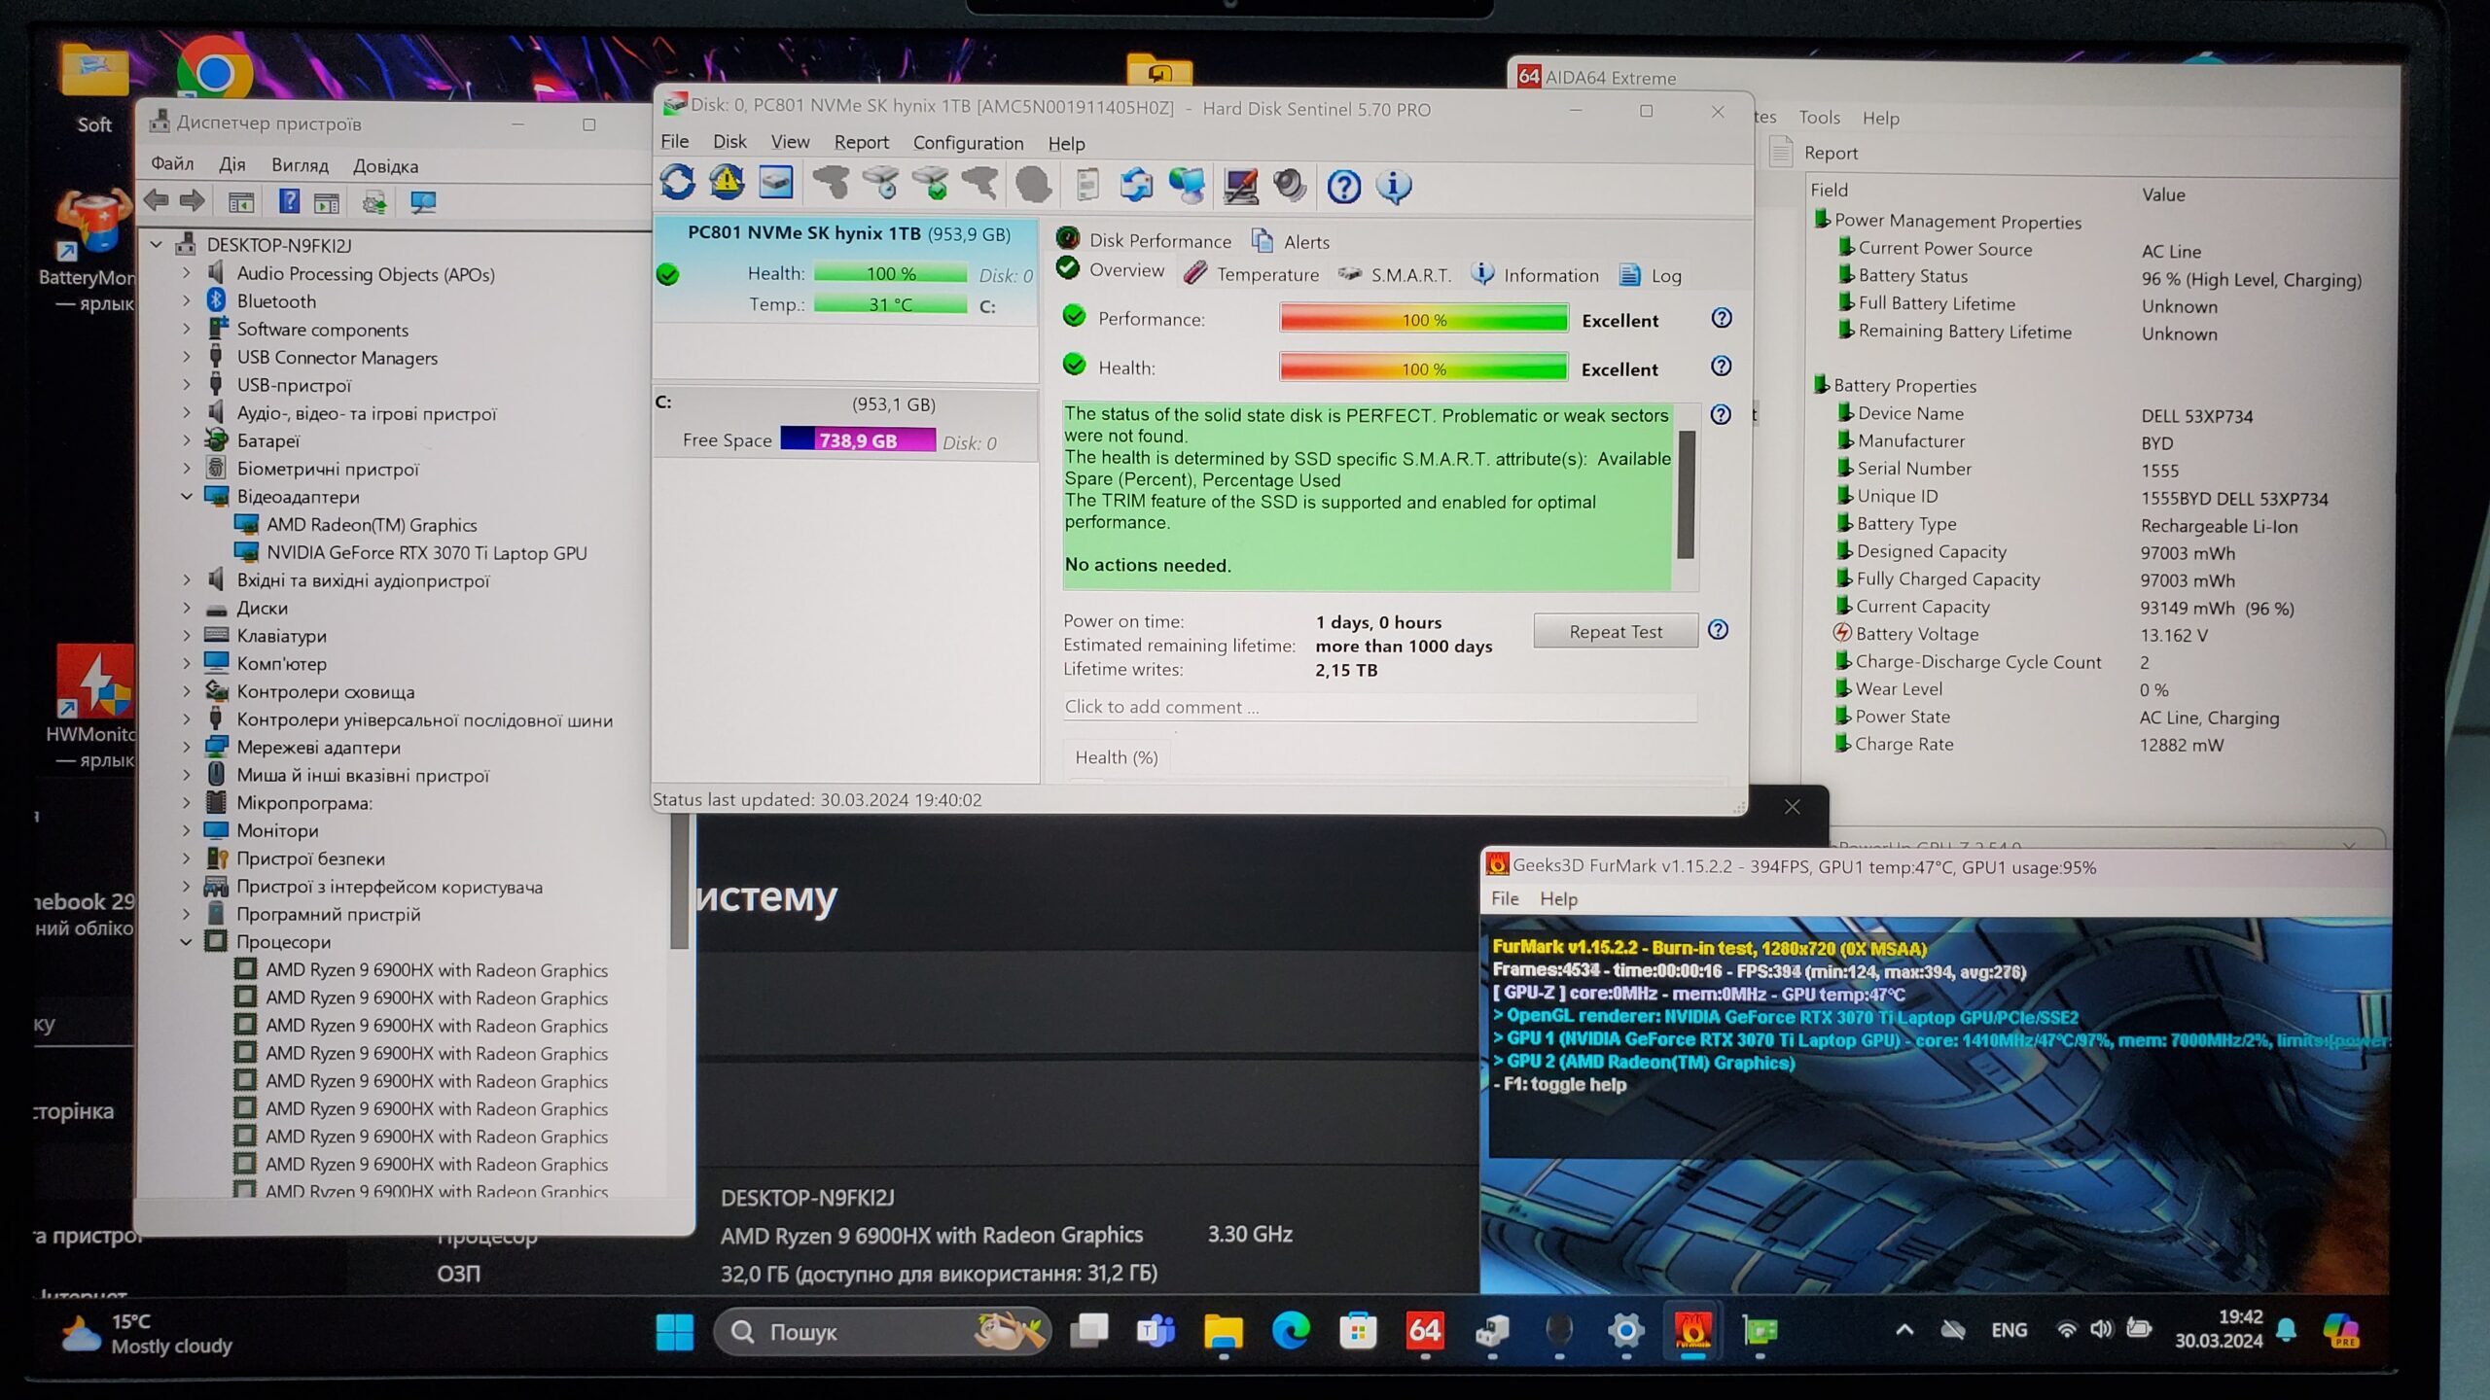Open the blue help question mark toolbar icon
Viewport: 2490px width, 1400px height.
(1343, 186)
